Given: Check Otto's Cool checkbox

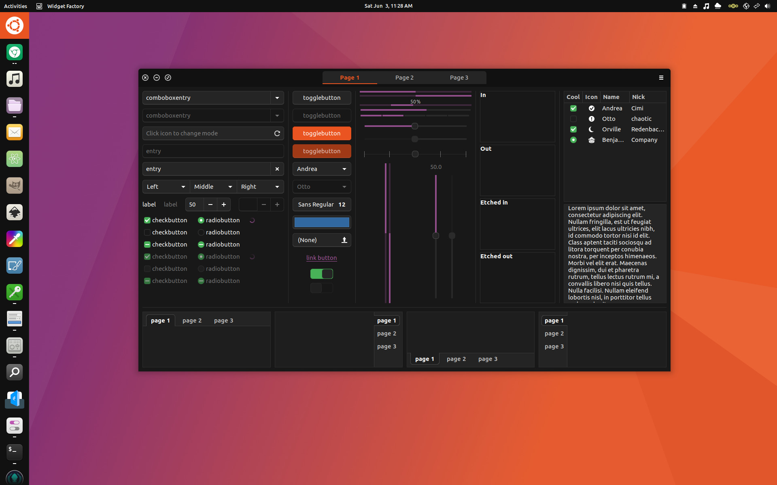Looking at the screenshot, I should pyautogui.click(x=573, y=119).
